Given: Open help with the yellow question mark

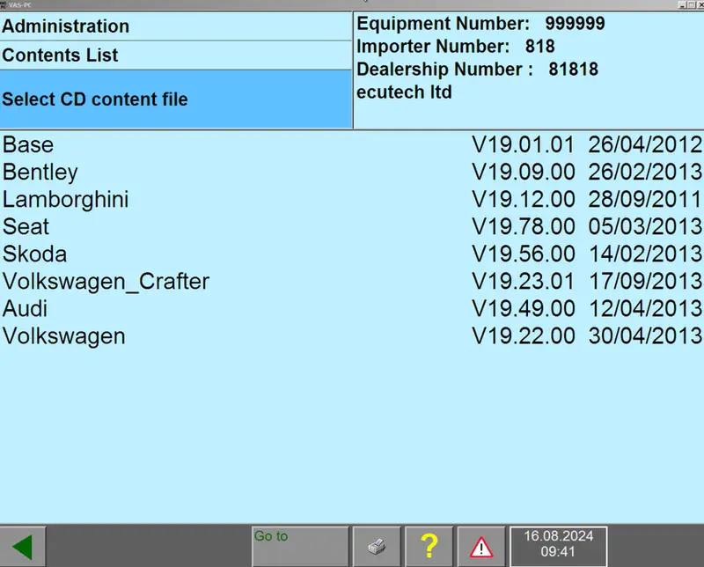Looking at the screenshot, I should (429, 547).
